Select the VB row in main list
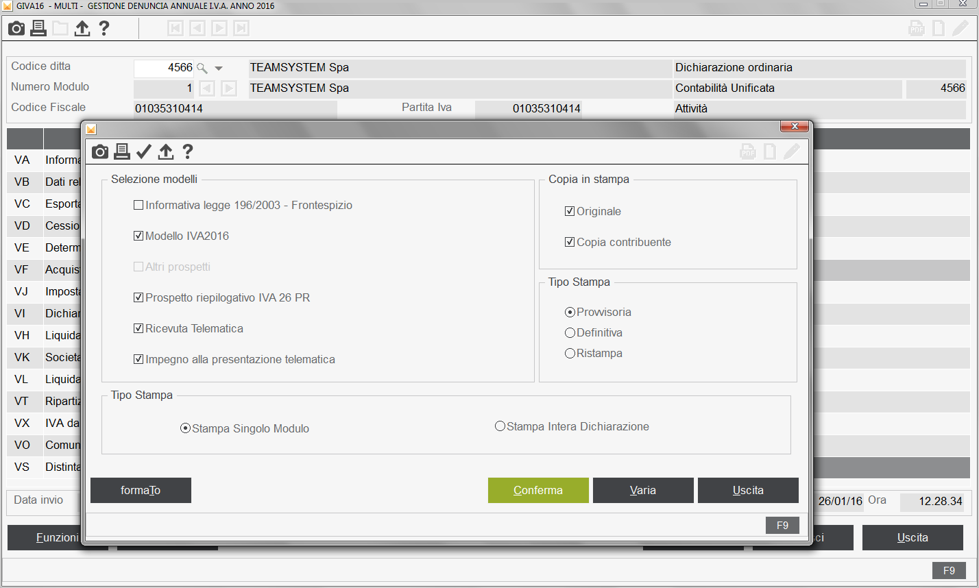Image resolution: width=979 pixels, height=588 pixels. pyautogui.click(x=45, y=182)
